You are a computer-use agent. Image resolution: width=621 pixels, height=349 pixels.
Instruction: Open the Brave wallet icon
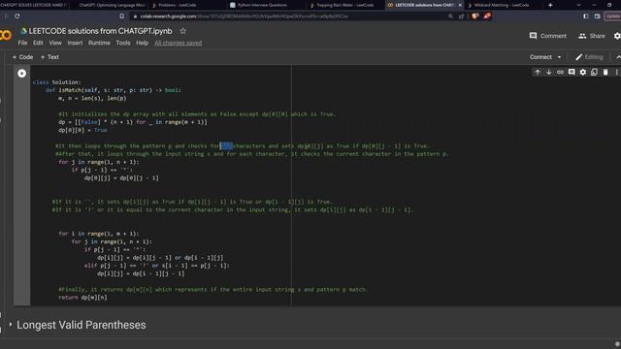point(598,16)
